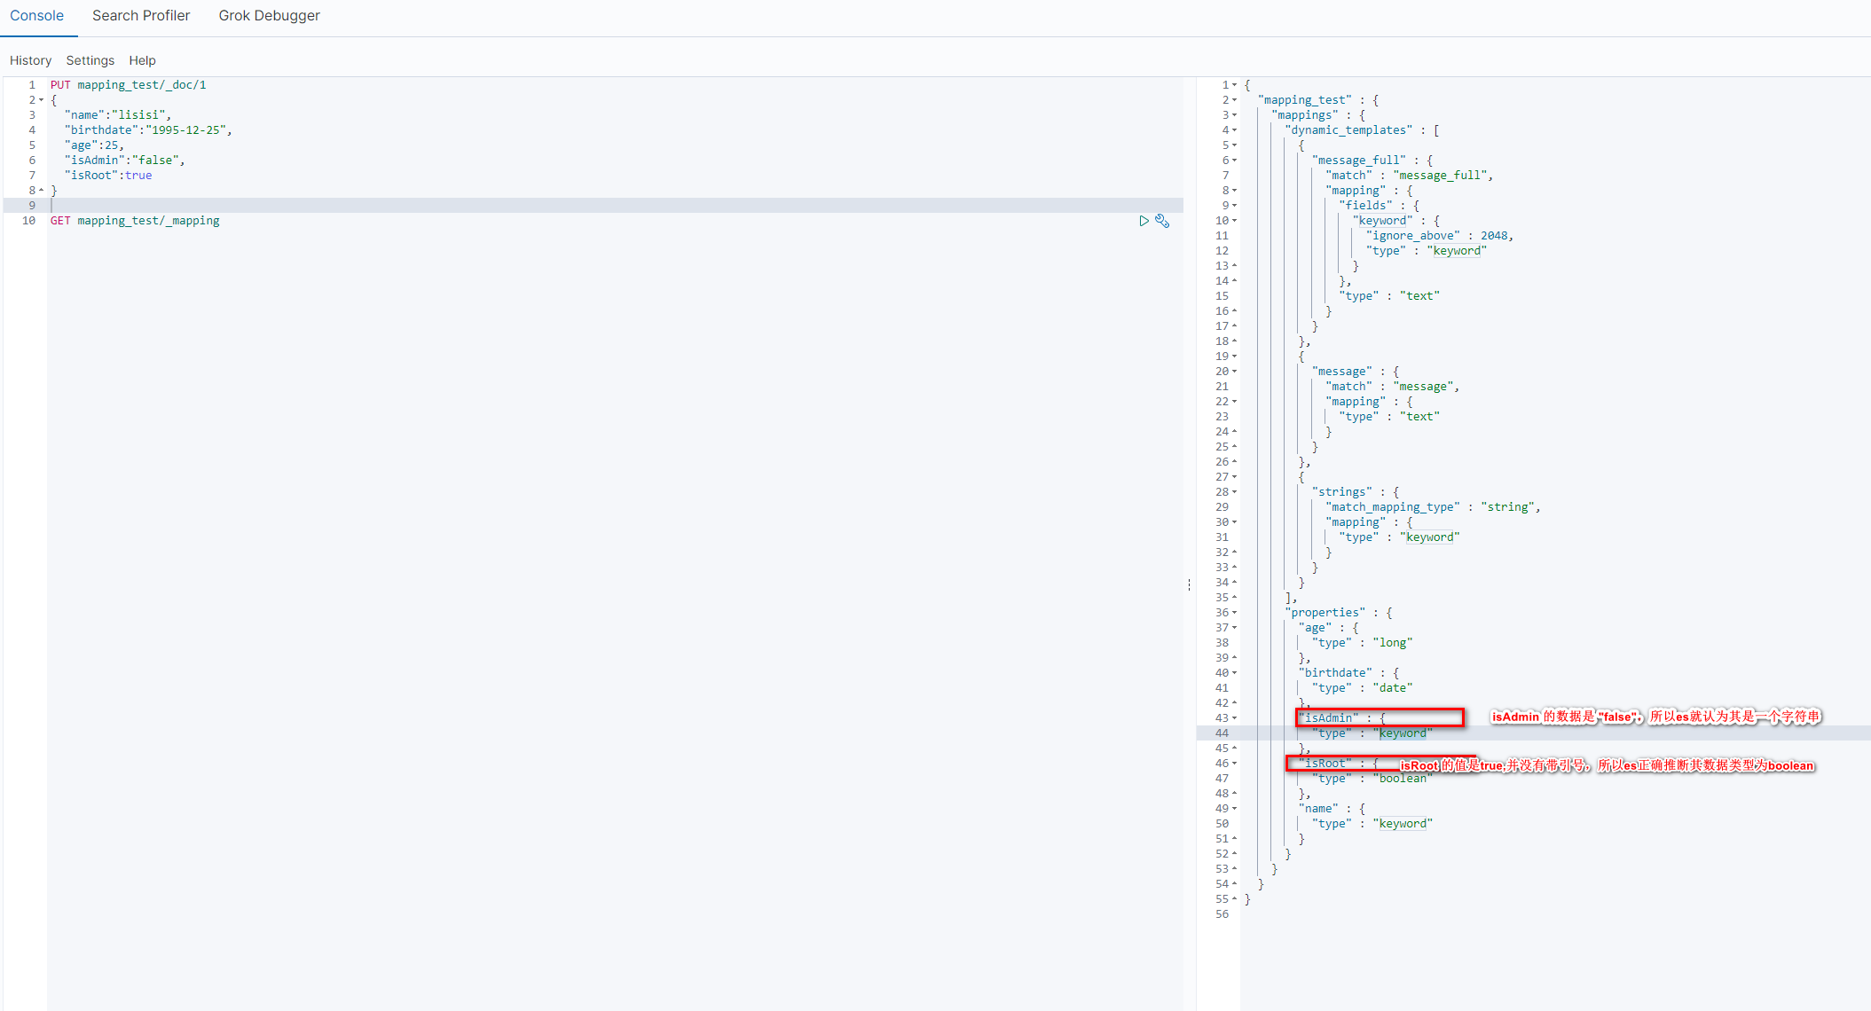Switch to the Grok Debugger tab
This screenshot has height=1011, width=1871.
point(269,15)
